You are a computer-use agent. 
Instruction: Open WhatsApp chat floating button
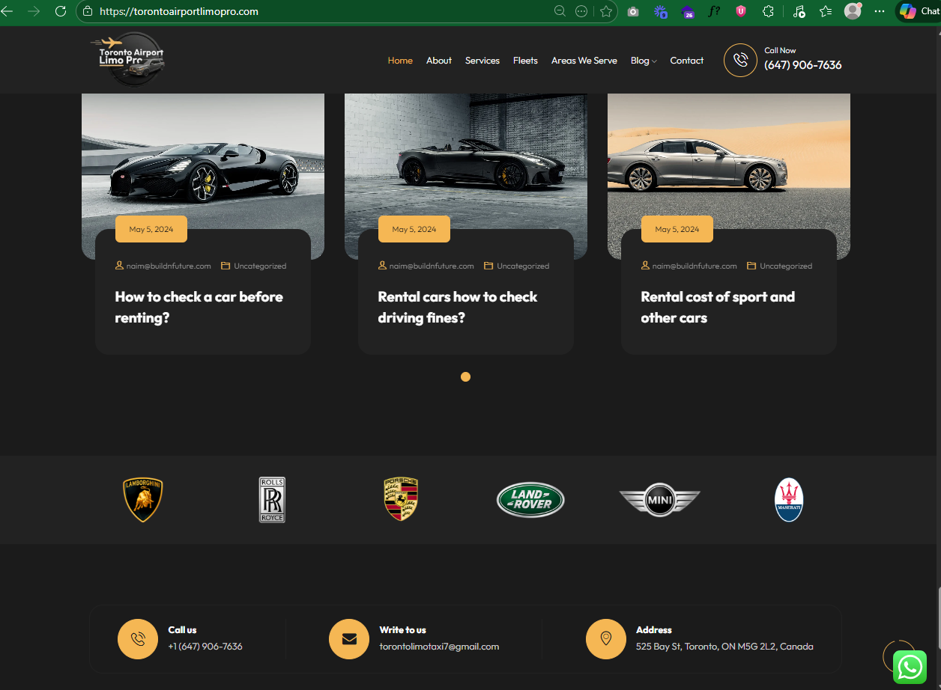tap(910, 667)
